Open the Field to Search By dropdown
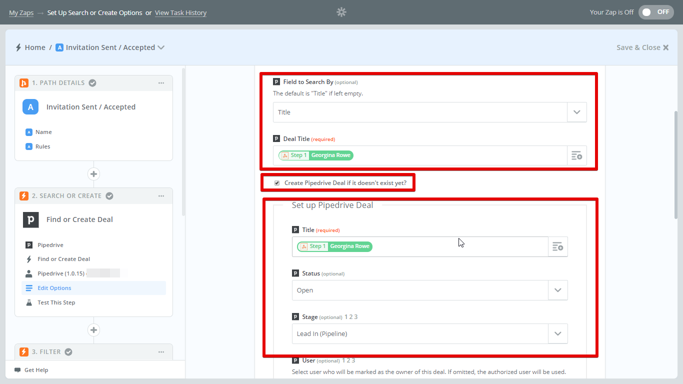This screenshot has height=384, width=683. 429,112
